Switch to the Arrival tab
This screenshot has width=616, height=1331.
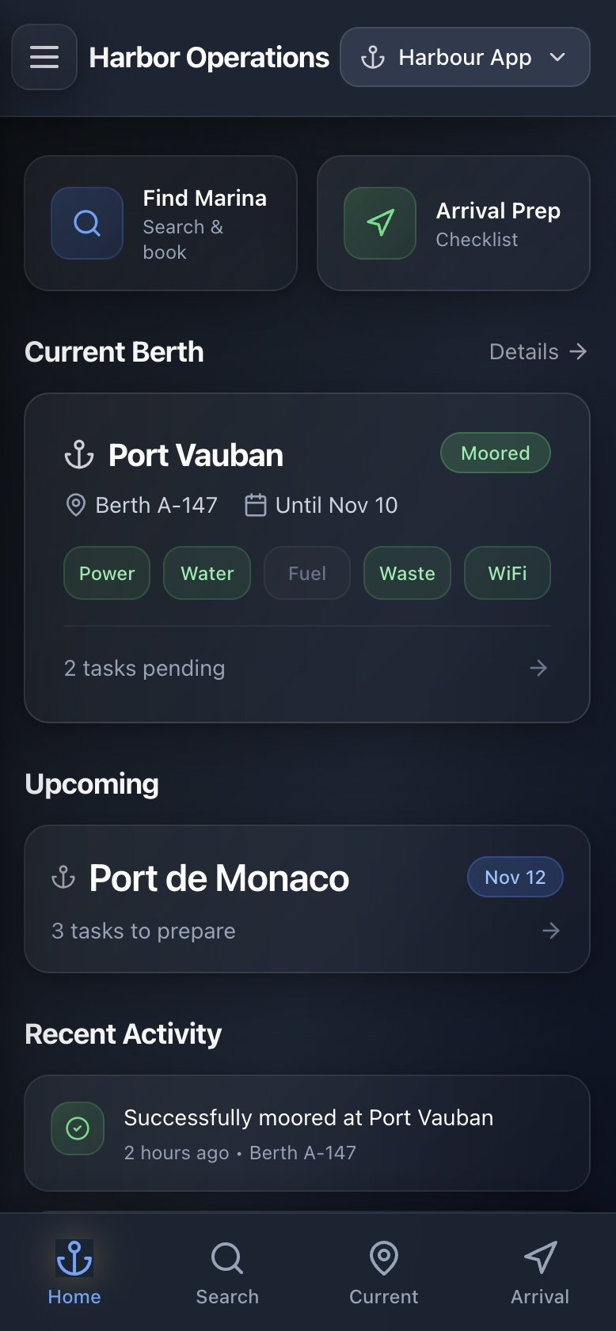click(540, 1272)
